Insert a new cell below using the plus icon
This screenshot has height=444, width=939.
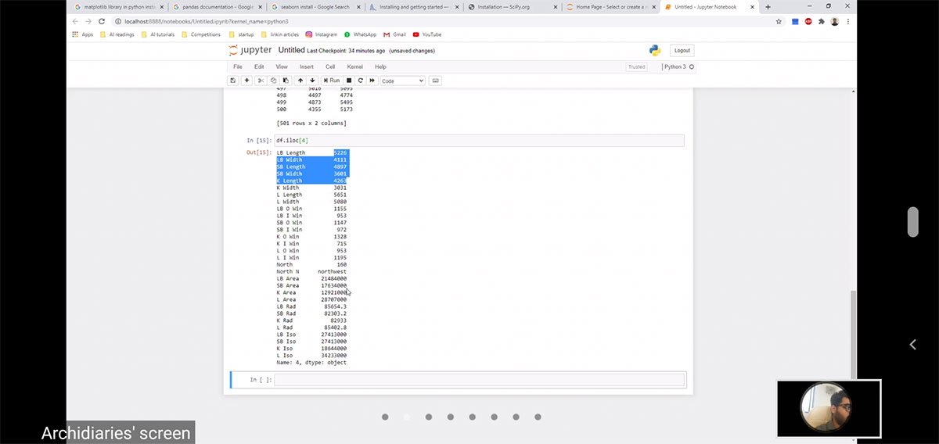247,81
